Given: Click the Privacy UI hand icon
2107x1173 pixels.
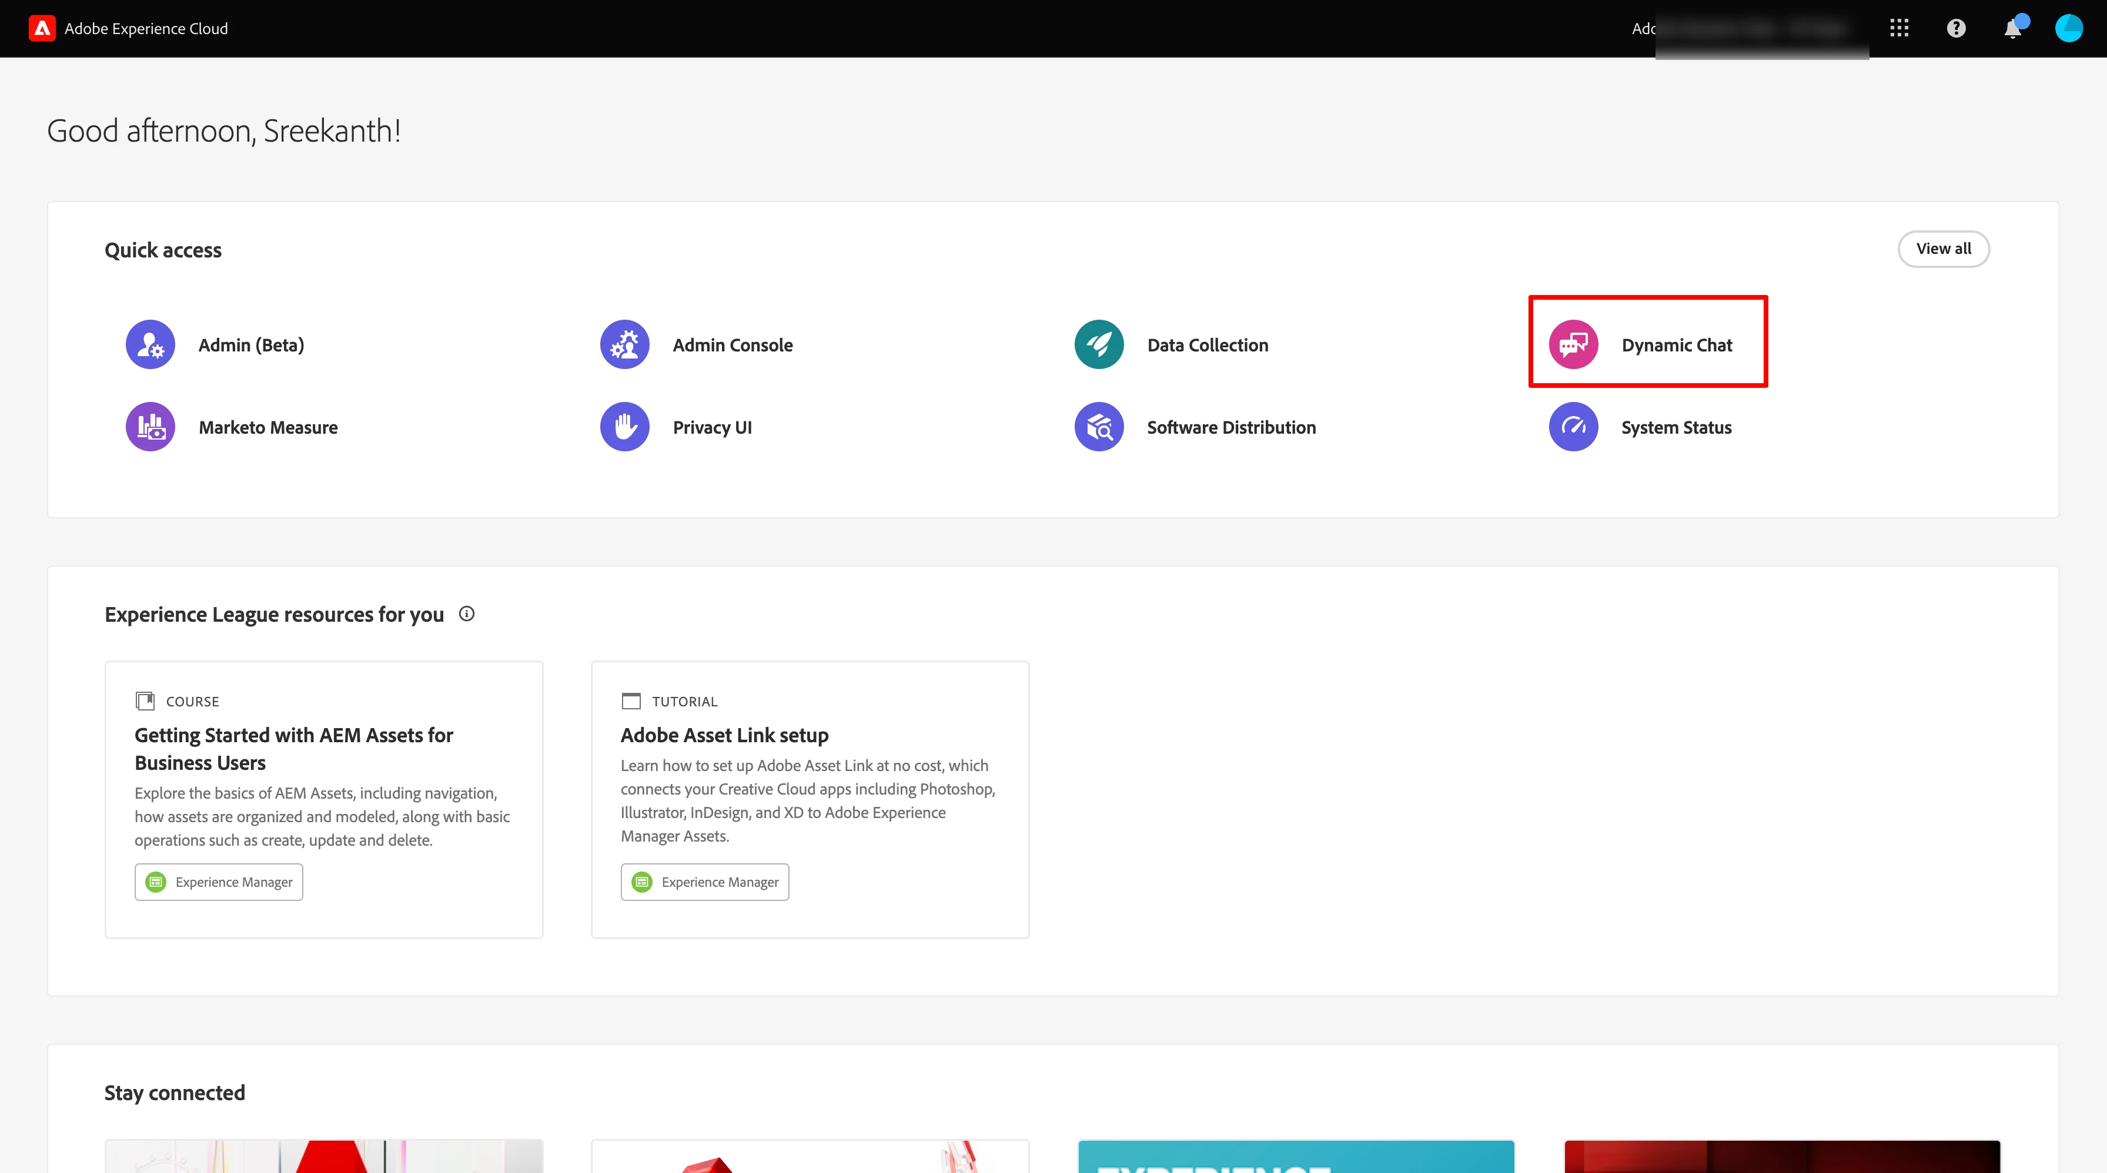Looking at the screenshot, I should (x=624, y=427).
